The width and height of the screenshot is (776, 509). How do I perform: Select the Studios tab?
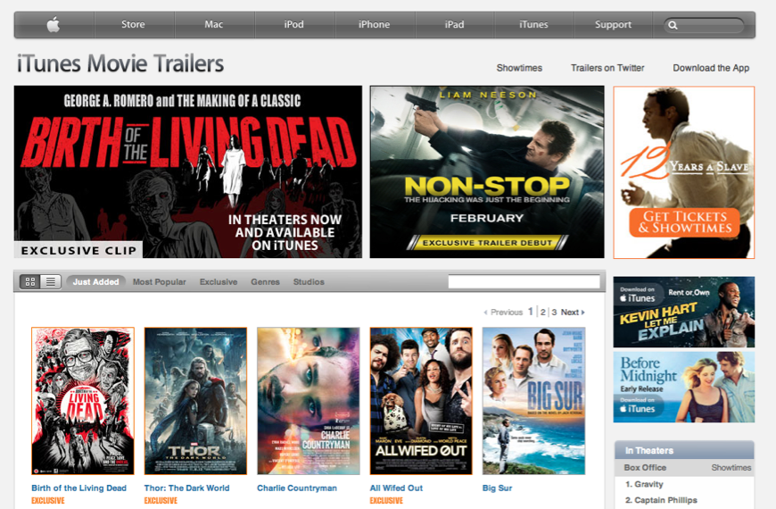(309, 281)
